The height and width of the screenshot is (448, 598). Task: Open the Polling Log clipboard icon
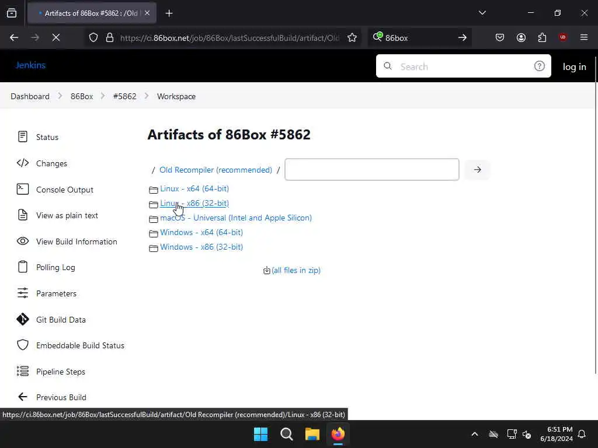point(23,267)
